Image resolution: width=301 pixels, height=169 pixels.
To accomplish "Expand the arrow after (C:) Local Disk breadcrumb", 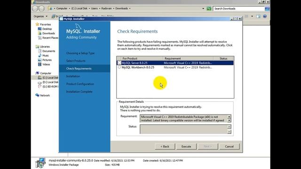I will [x=89, y=8].
